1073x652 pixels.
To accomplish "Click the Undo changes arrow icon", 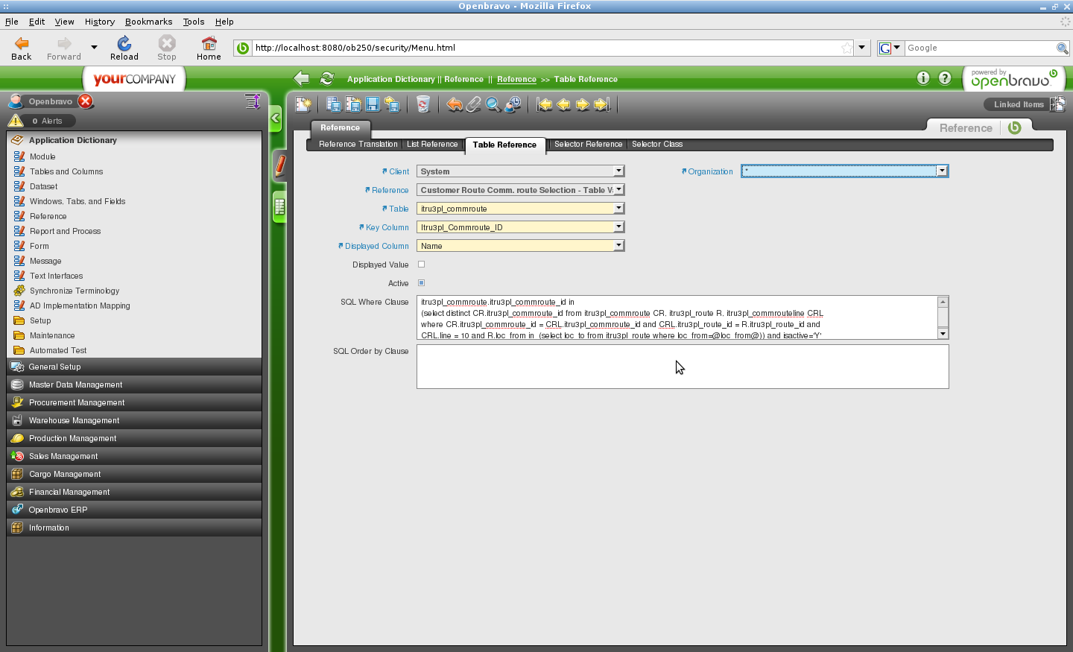I will coord(455,105).
